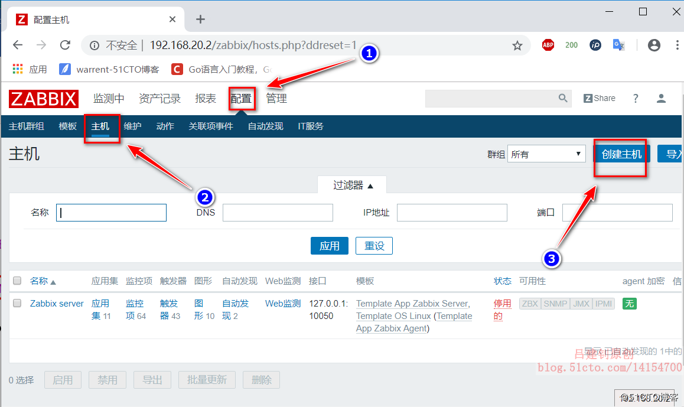Open Go语言入门教程 bookmark
Viewport: 684px width, 407px height.
[x=222, y=69]
